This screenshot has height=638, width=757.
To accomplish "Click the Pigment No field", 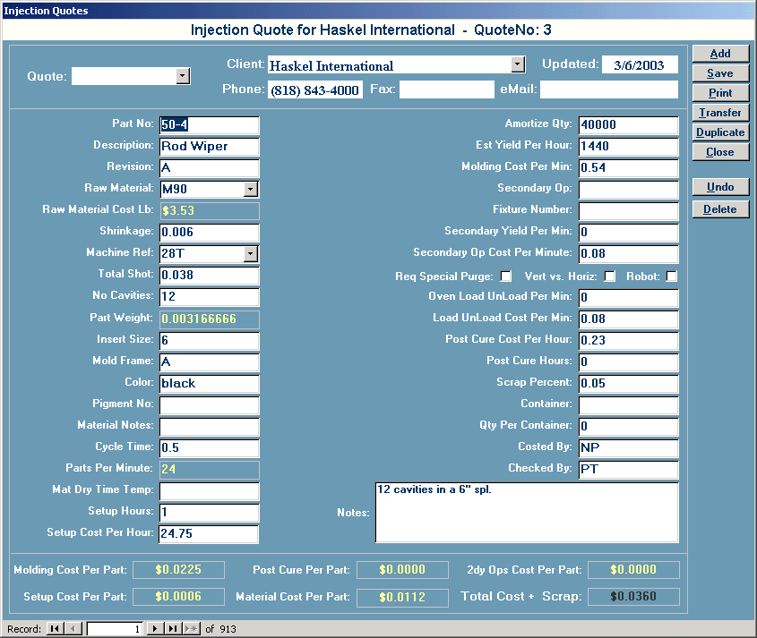I will (209, 405).
